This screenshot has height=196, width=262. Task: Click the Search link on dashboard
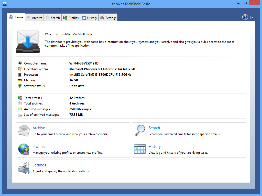point(154,128)
